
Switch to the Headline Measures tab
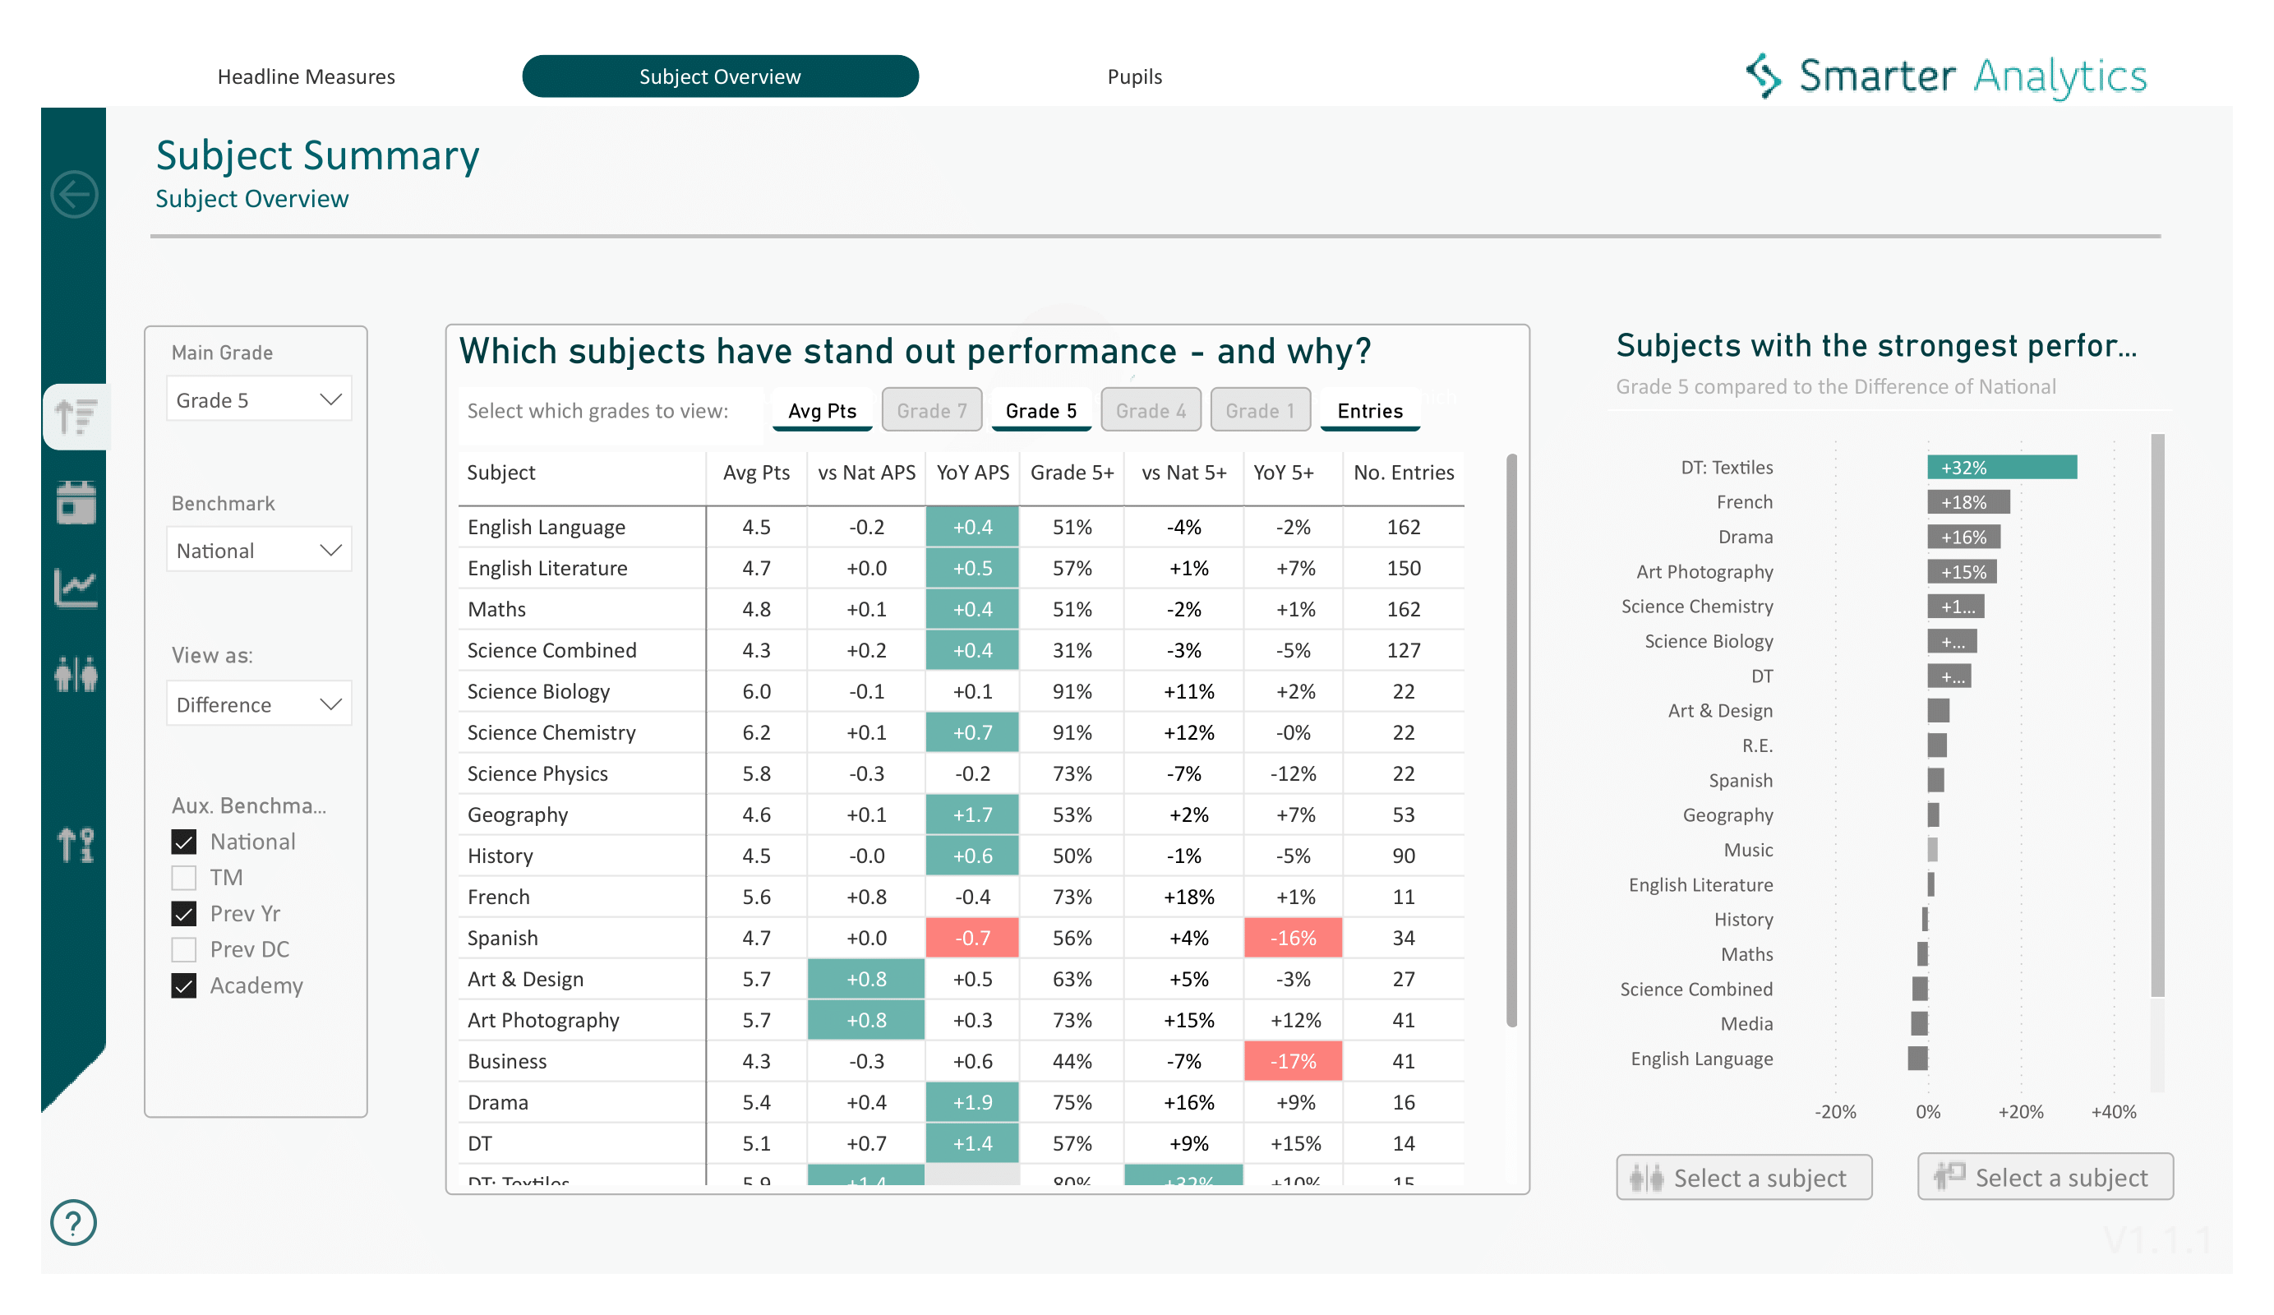tap(306, 76)
